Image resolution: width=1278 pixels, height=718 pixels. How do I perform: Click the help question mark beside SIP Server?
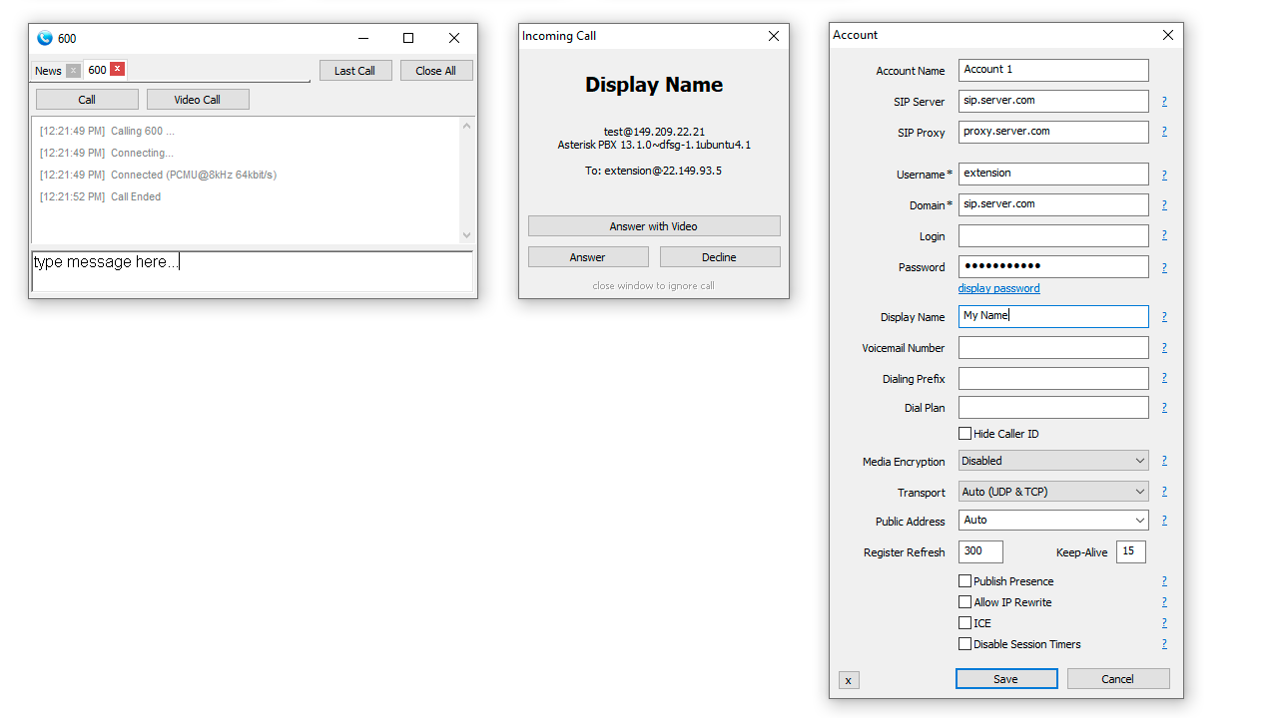[x=1164, y=102]
